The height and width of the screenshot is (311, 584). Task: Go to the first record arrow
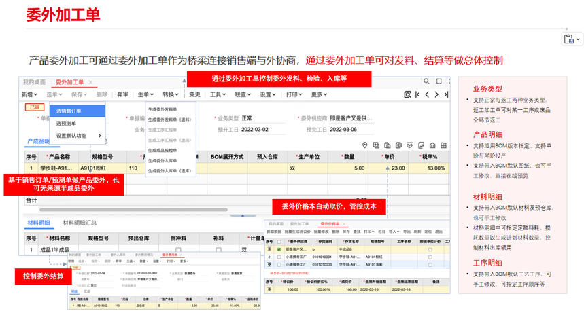click(x=417, y=94)
